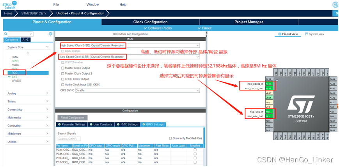The height and width of the screenshot is (167, 339).
Task: Enable LSCO Clock Output checkbox
Action: 63,79
